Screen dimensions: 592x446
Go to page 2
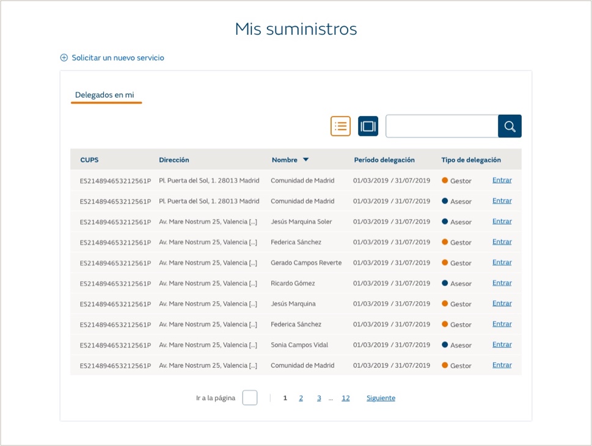pos(301,398)
